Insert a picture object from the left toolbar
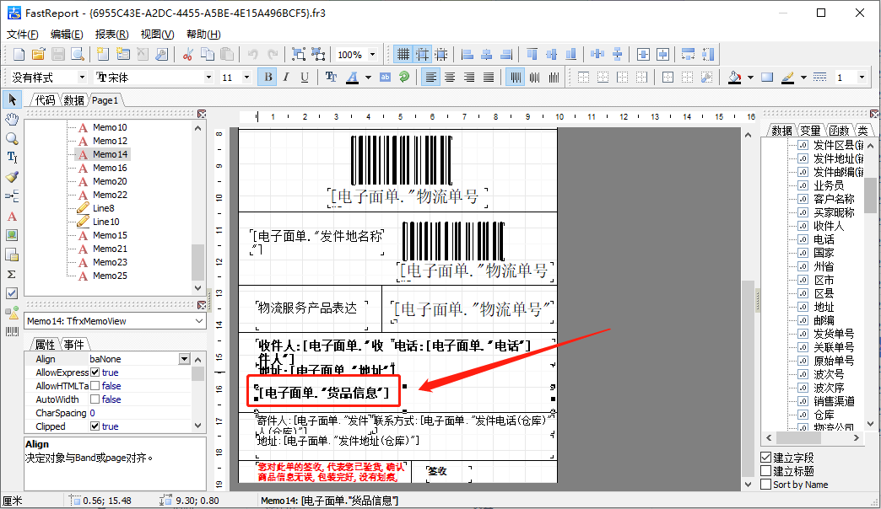 12,235
